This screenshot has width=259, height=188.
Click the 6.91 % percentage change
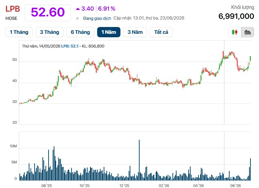(106, 9)
